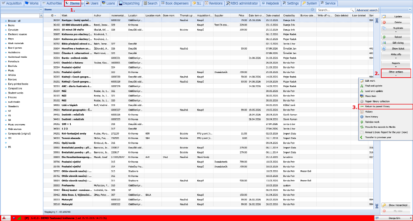413x221 pixels.
Task: Choose Repair library collection
Action: tap(385, 101)
